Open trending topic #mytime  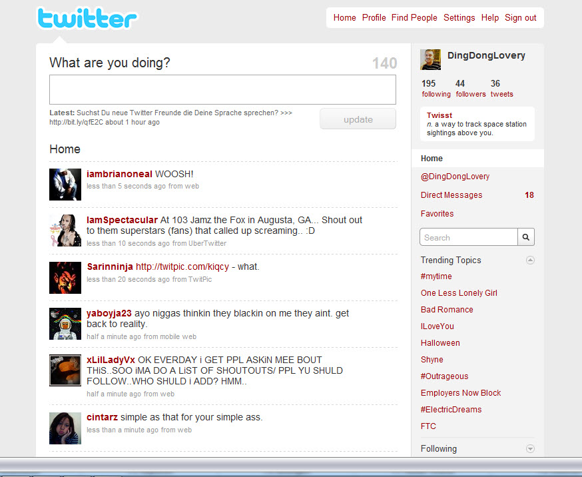click(436, 276)
